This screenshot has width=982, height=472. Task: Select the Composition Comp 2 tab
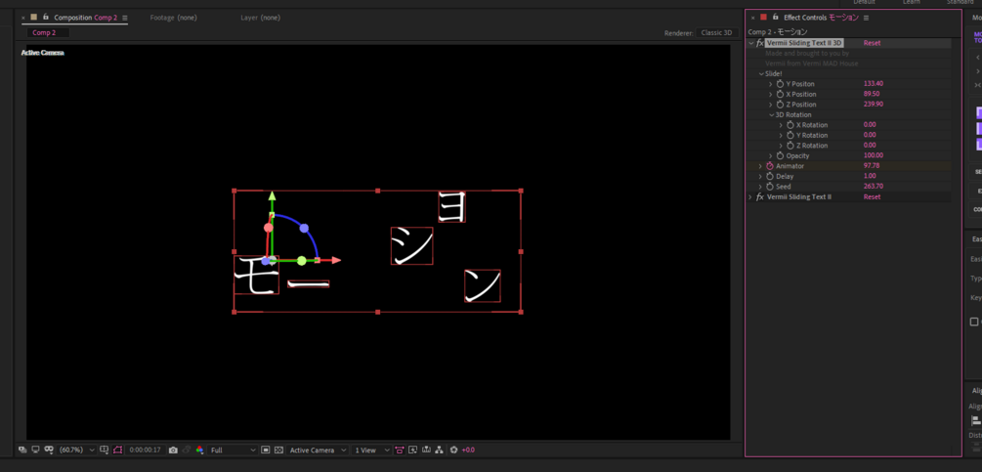click(x=85, y=18)
